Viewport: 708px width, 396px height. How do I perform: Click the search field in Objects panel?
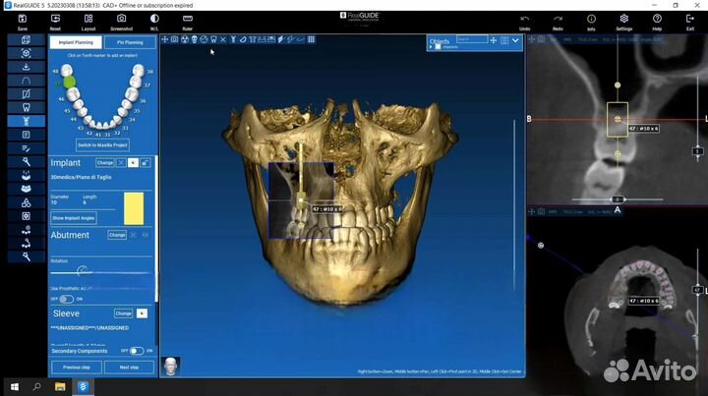coord(472,39)
